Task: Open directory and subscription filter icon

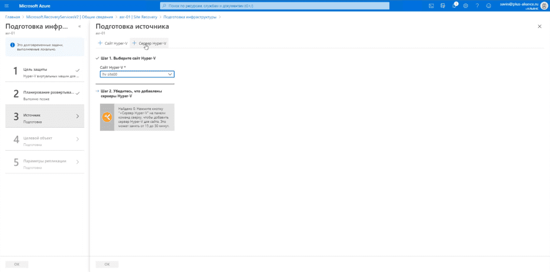Action: [x=443, y=5]
